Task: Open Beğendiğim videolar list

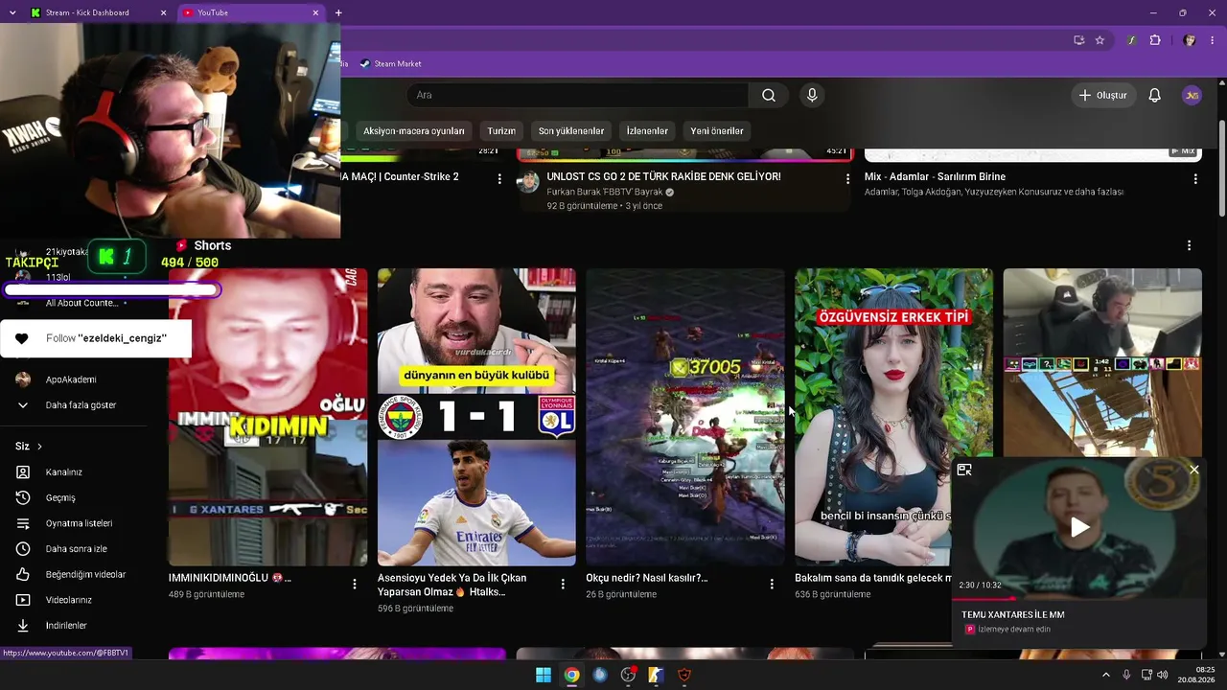Action: point(85,574)
